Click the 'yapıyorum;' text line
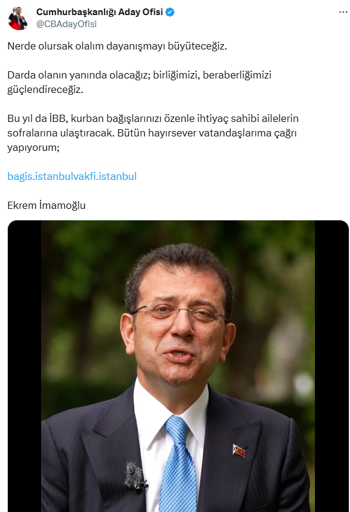Image resolution: width=350 pixels, height=512 pixels. 33,147
